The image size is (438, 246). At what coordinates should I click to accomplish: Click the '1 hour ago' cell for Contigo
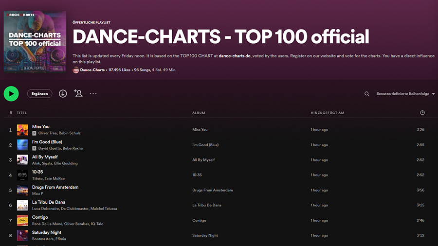pyautogui.click(x=319, y=220)
